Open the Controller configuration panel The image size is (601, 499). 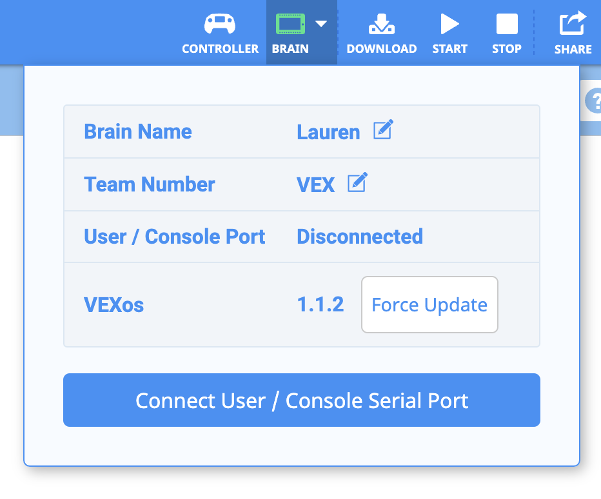(x=220, y=31)
